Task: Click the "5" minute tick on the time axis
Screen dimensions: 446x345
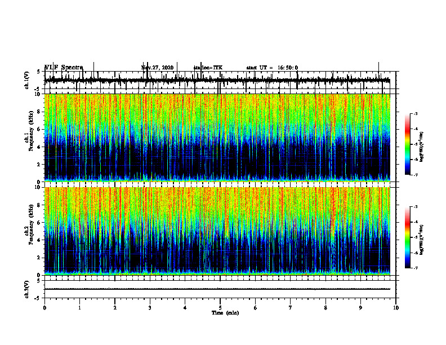Action: pos(220,308)
